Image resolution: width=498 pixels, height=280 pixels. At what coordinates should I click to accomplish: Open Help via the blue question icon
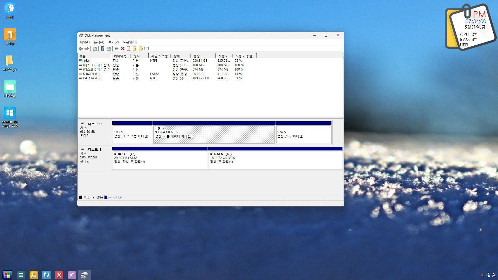point(102,48)
